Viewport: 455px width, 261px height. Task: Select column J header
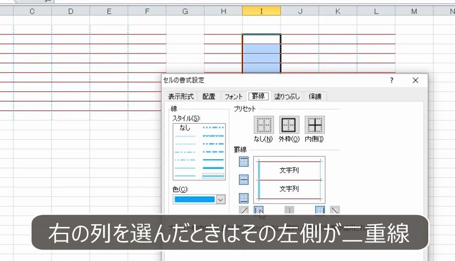300,11
